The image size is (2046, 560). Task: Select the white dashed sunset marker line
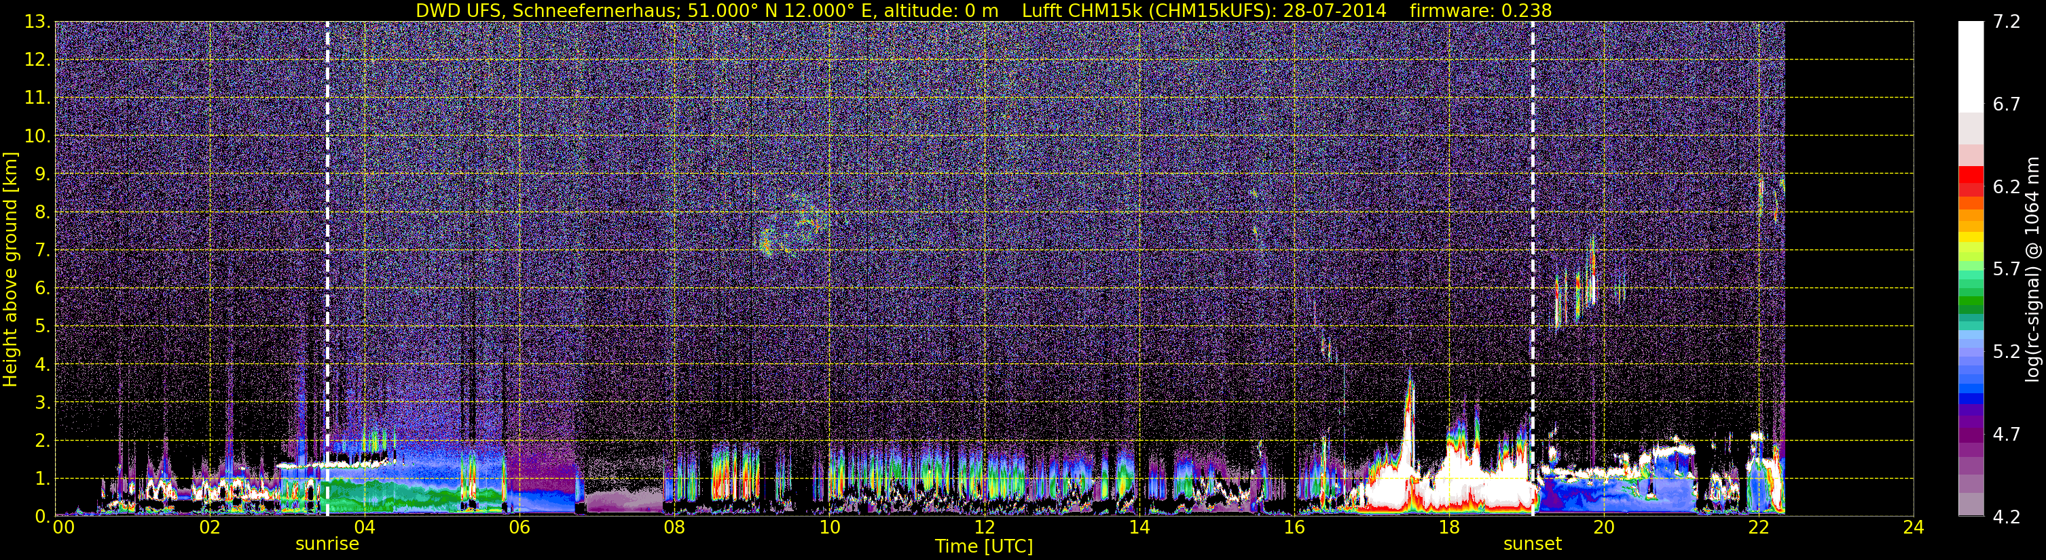click(1532, 269)
